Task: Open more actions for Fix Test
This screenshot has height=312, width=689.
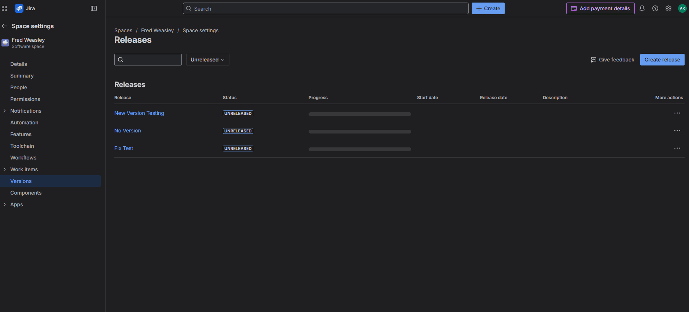Action: click(x=677, y=148)
